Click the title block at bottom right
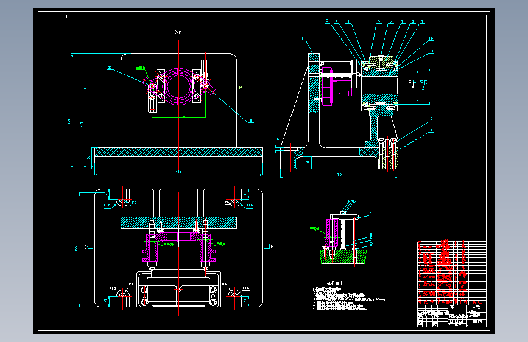This screenshot has height=342, width=528. 451,316
